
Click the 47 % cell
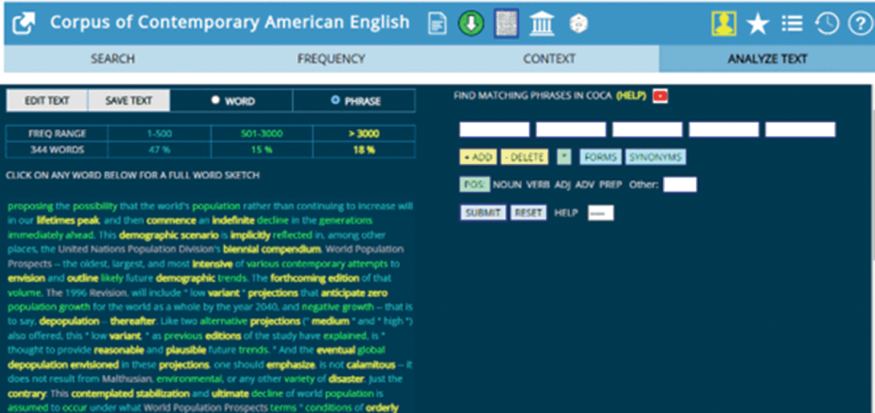pos(159,149)
